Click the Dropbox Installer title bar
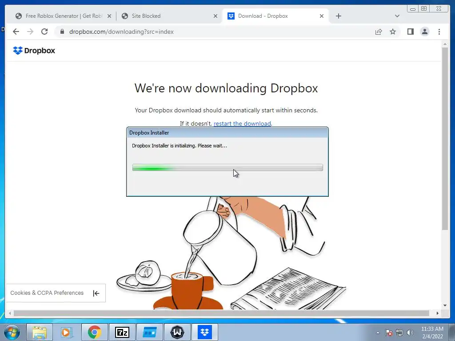The image size is (455, 341). click(x=227, y=132)
